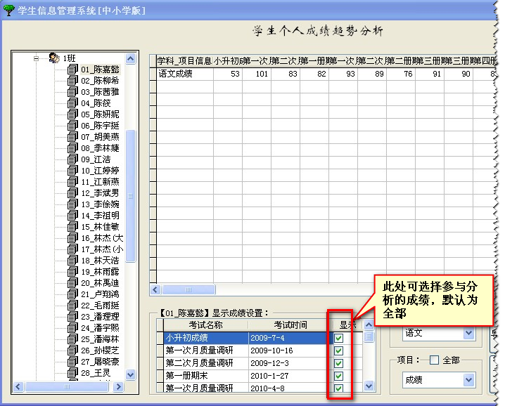Collapse the 1班 tree node
Viewport: 505px width, 406px height.
coord(37,58)
